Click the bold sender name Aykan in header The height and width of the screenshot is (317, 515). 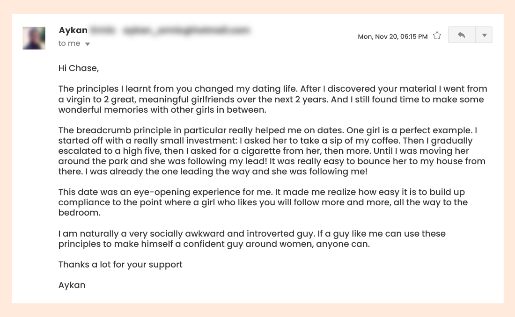(x=73, y=30)
